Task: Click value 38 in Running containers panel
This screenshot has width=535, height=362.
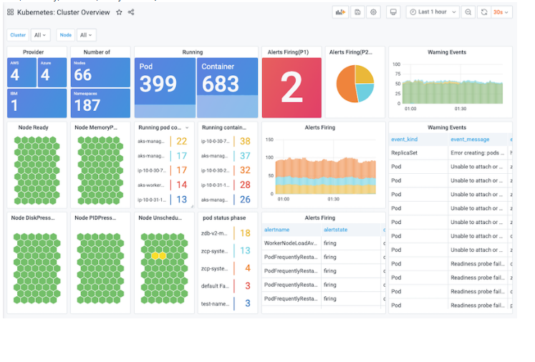Action: click(245, 141)
